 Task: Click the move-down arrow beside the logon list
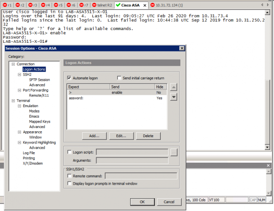click(173, 97)
